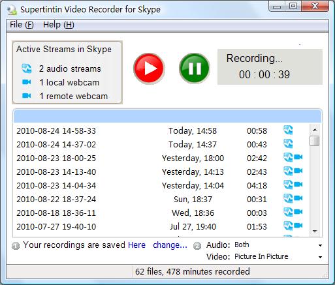Minimize the Supertintin window
The height and width of the screenshot is (285, 335).
(277, 7)
